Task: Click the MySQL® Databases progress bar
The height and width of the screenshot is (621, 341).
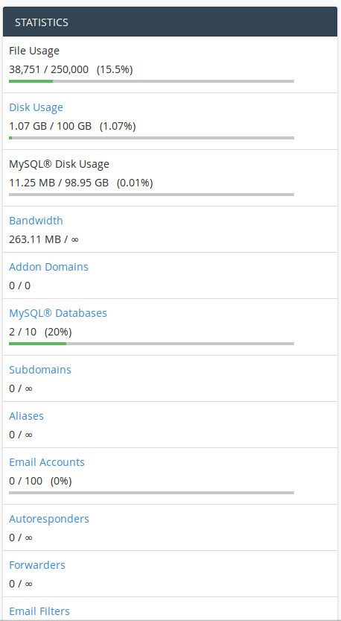Action: pyautogui.click(x=151, y=344)
